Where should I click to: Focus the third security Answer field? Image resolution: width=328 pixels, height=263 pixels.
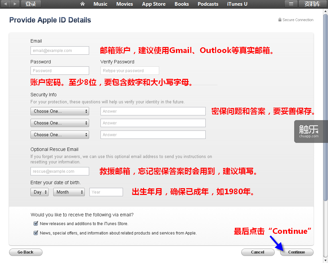153,135
